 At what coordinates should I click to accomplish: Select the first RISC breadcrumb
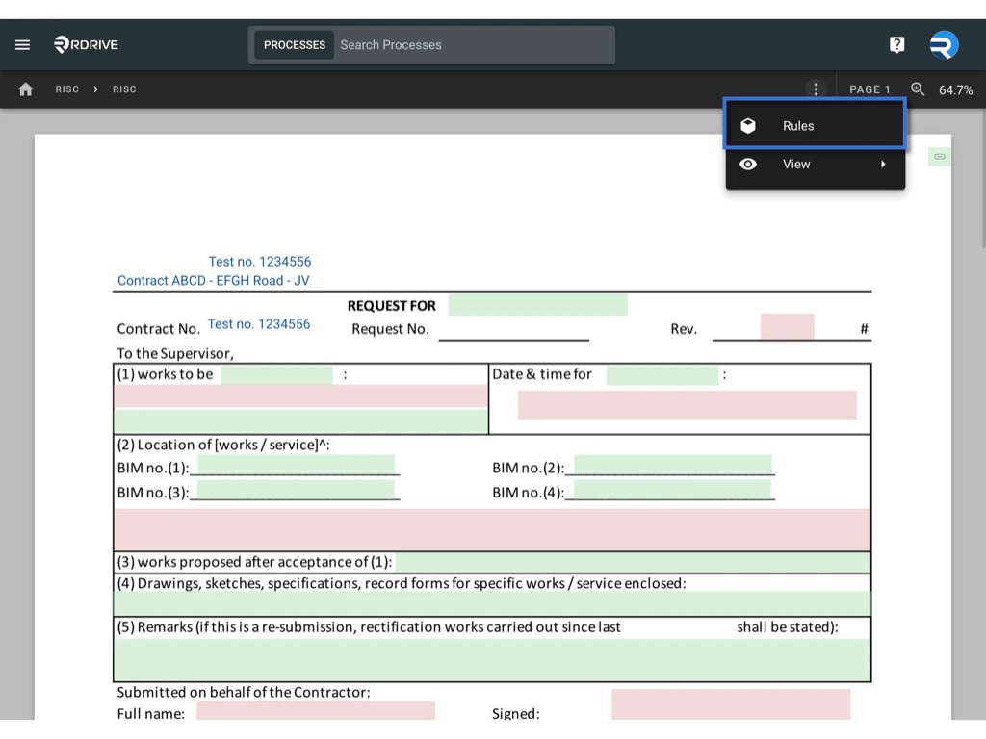(x=66, y=89)
